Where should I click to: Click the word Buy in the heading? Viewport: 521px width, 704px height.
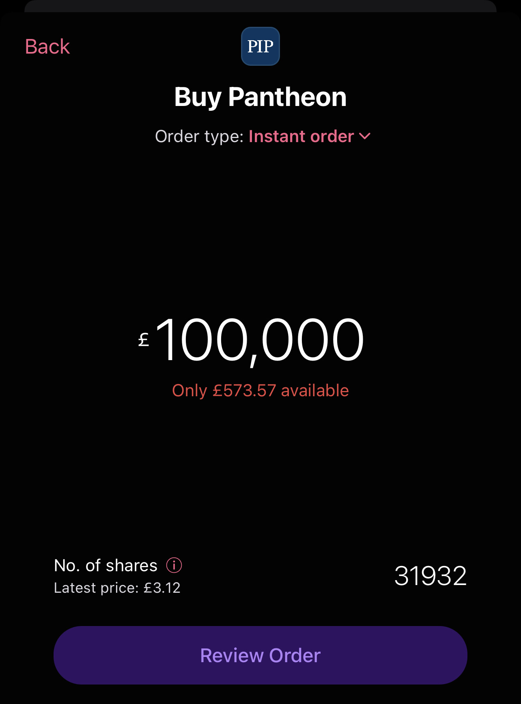[198, 98]
